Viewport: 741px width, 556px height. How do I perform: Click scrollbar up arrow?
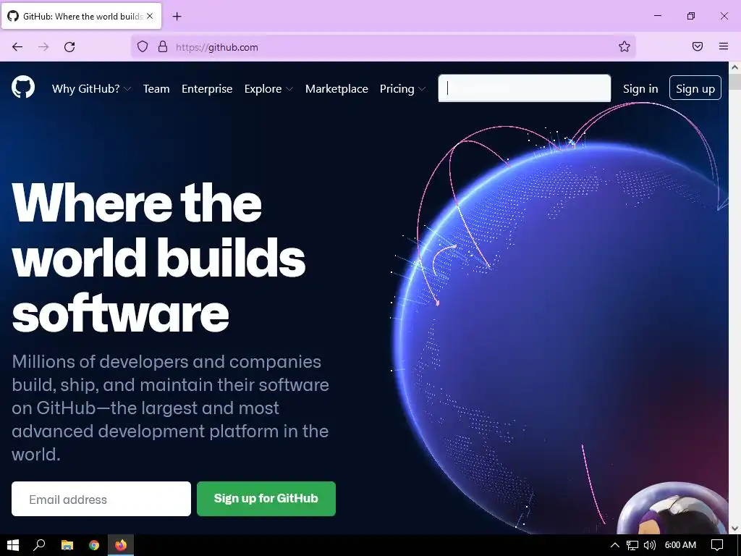(735, 67)
